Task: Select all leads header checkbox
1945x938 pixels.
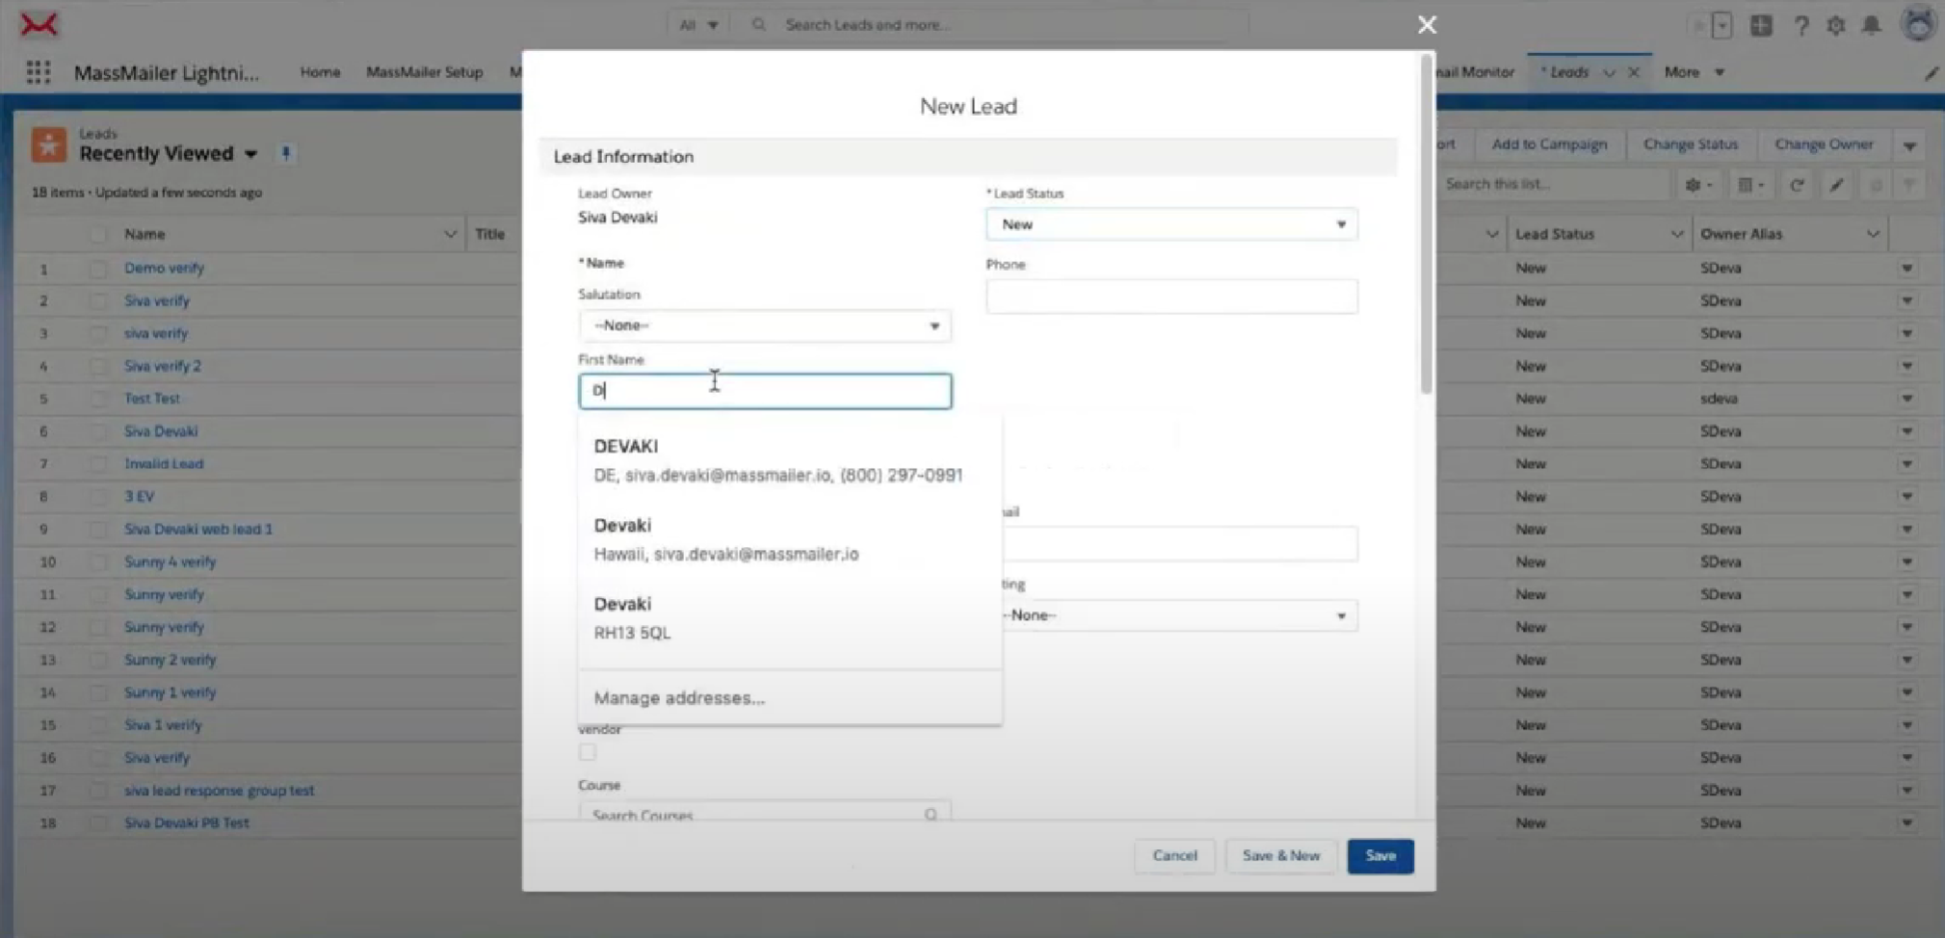Action: [97, 234]
